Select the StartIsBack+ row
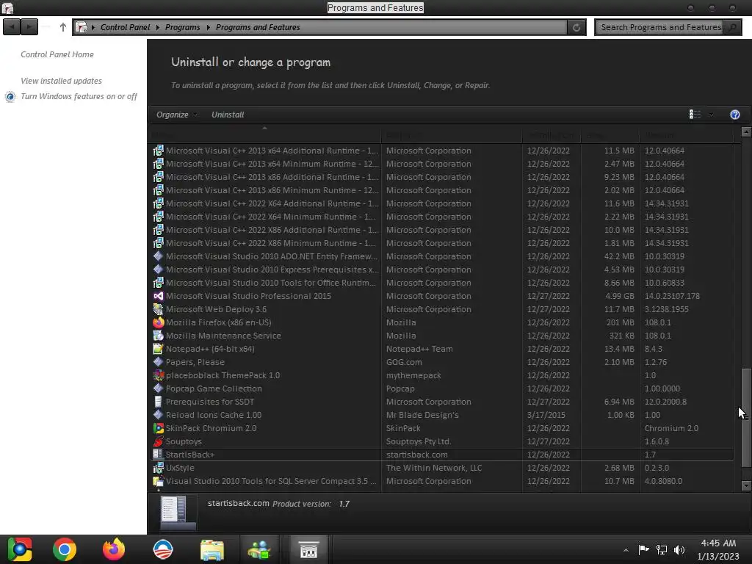Image resolution: width=752 pixels, height=564 pixels. (443, 454)
